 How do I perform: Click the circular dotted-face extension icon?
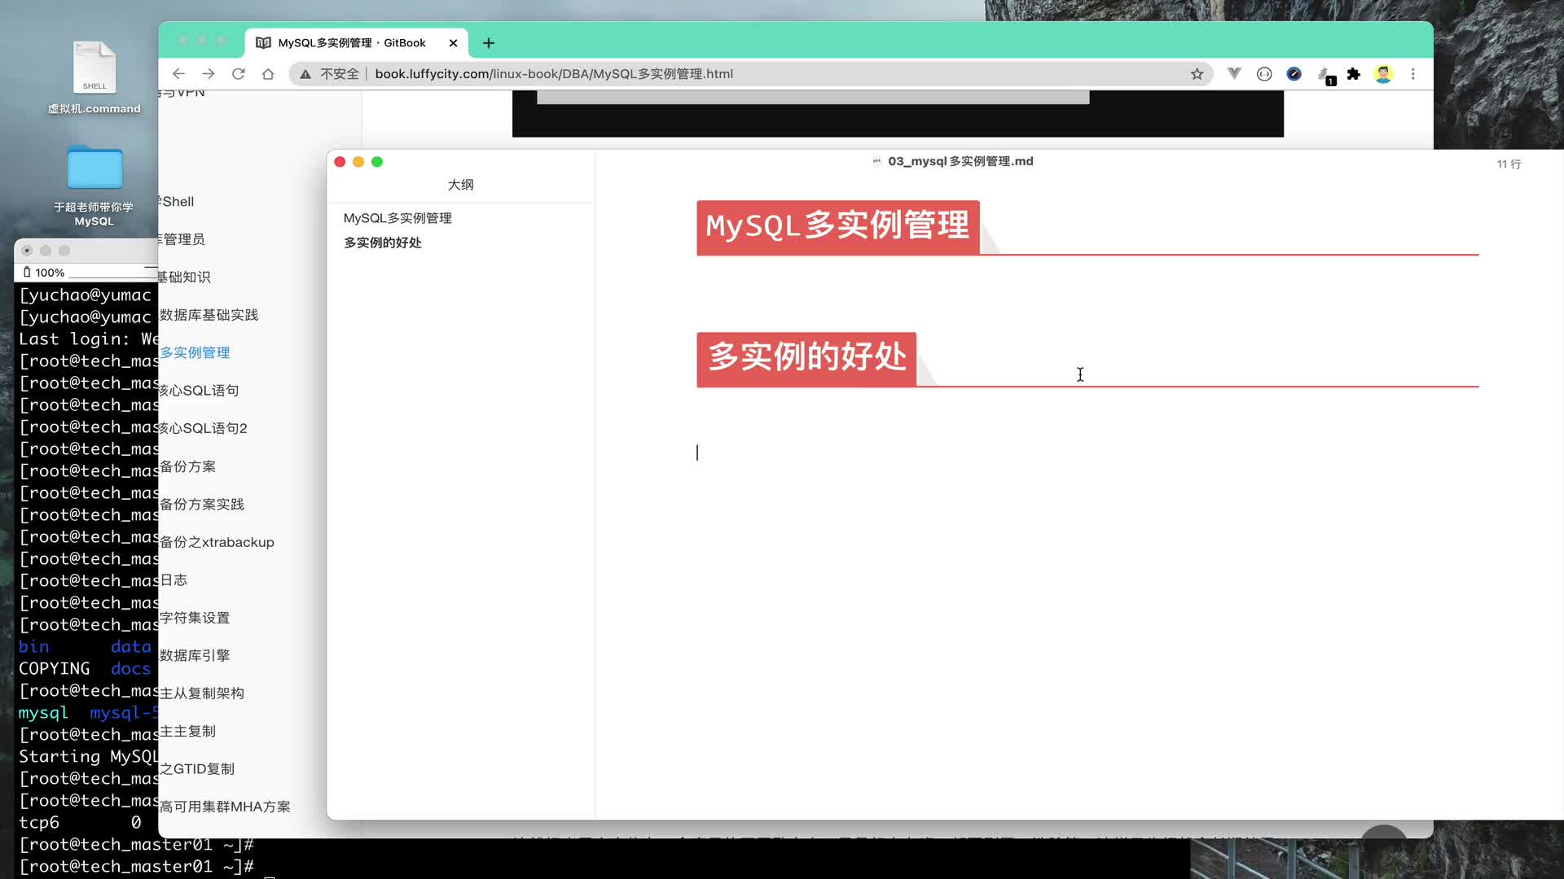[x=1264, y=74]
